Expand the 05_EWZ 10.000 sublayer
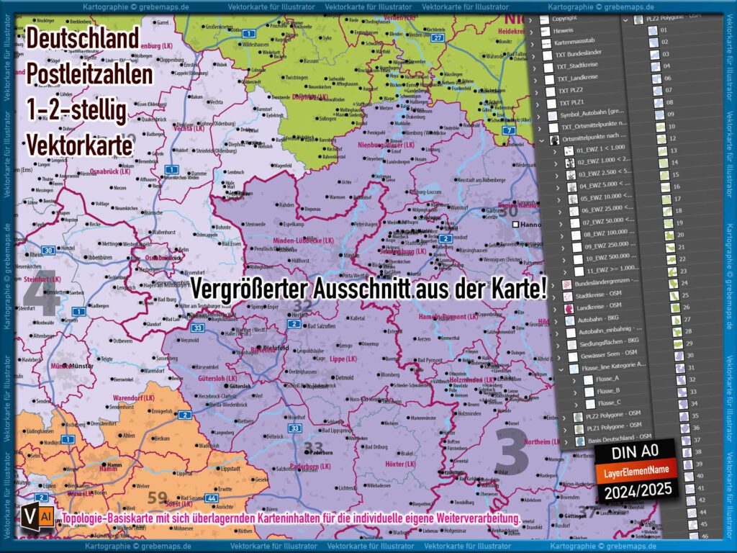 click(x=558, y=198)
